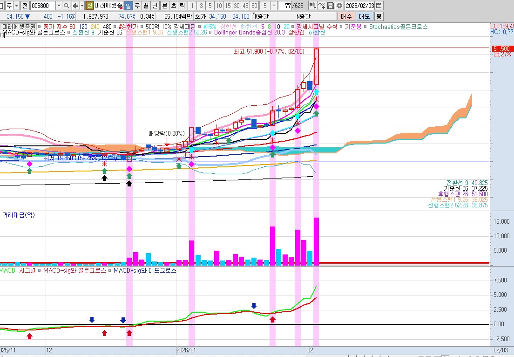Image resolution: width=514 pixels, height=357 pixels.
Task: Expand the 주 type dropdown arrow
Action: tap(16, 6)
